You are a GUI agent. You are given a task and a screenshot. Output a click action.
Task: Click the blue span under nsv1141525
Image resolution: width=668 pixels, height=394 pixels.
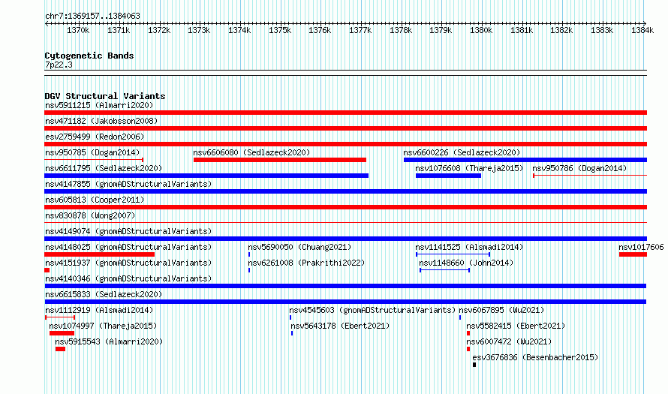pos(453,254)
